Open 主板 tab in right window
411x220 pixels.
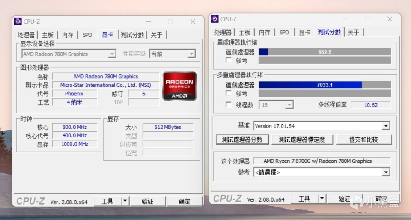[x=244, y=32]
